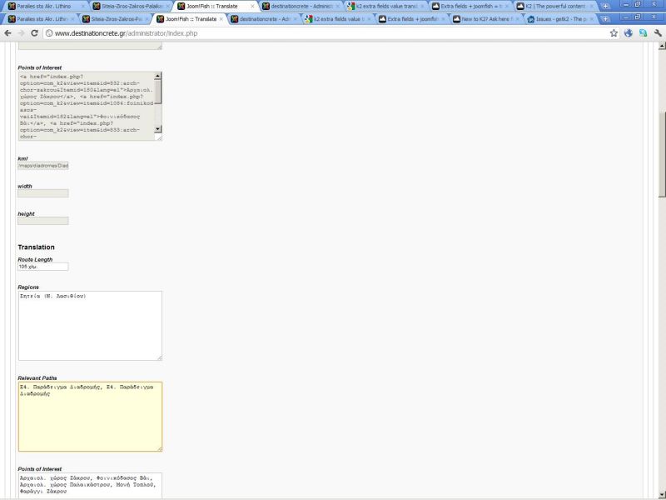Click the Relevant Paths textarea resize handle
This screenshot has height=500, width=666.
pos(159,449)
